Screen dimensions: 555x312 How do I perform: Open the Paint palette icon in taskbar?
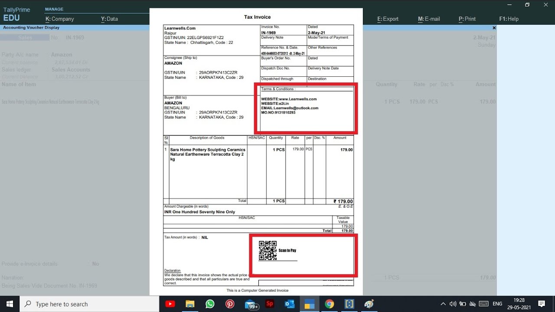tap(369, 304)
